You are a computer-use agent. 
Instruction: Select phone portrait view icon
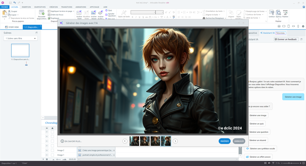tap(298, 26)
